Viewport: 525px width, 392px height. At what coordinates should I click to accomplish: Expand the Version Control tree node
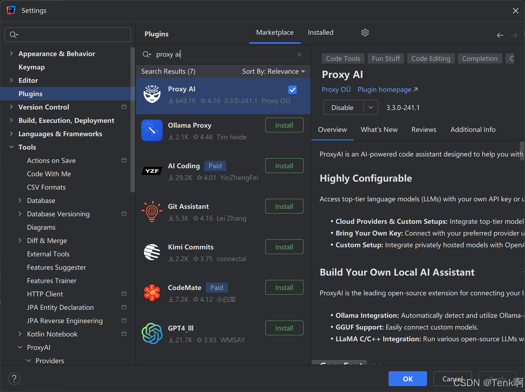(11, 107)
